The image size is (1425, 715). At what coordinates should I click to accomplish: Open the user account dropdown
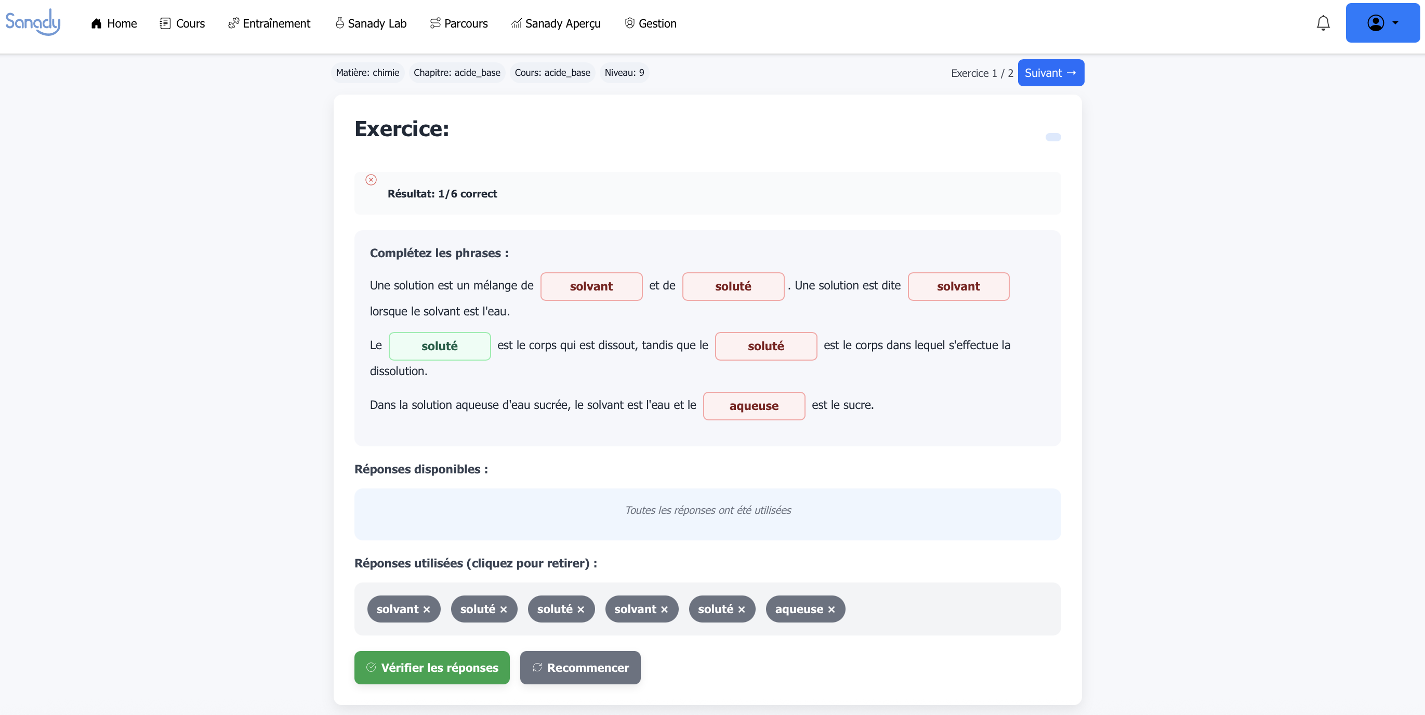pyautogui.click(x=1382, y=23)
